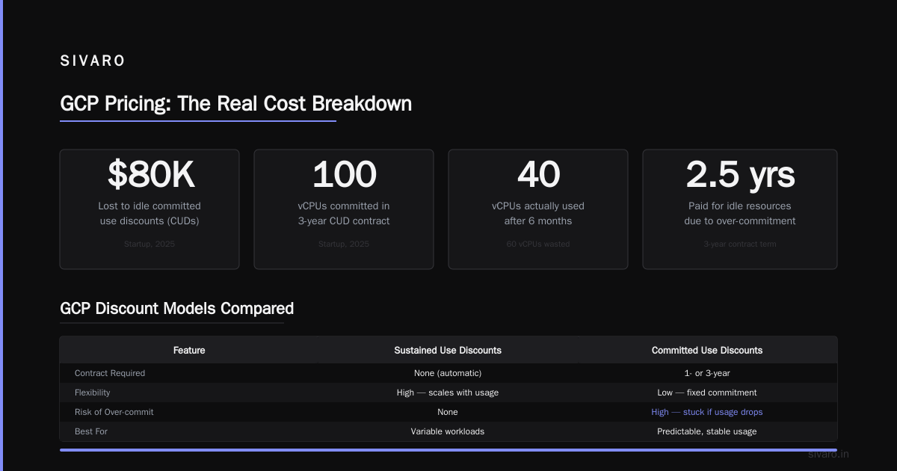The image size is (897, 471).
Task: Click 'Sustained Use Discounts' column header
Action: point(448,350)
